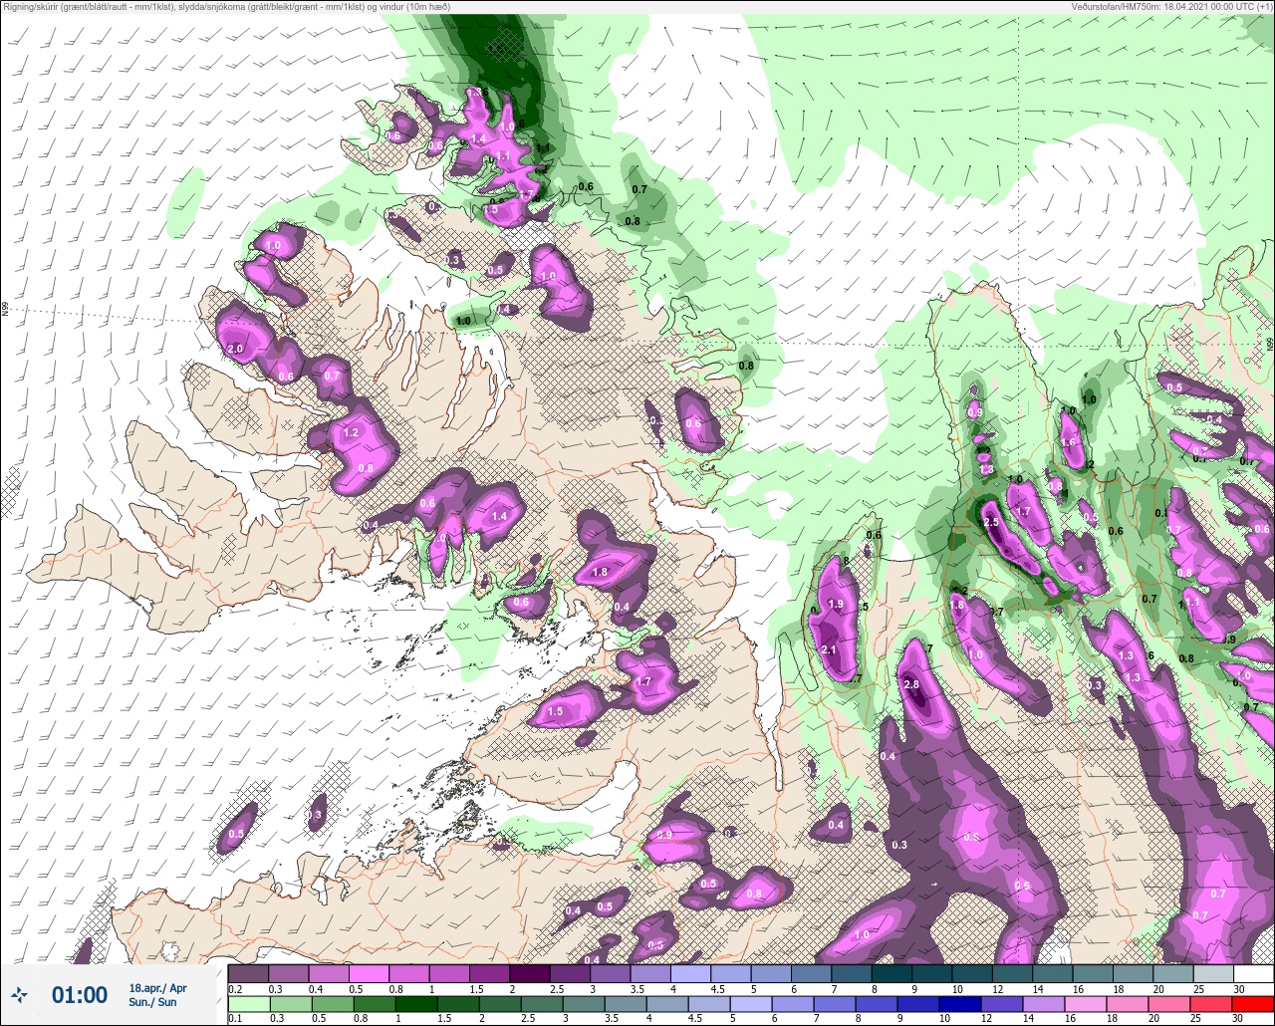Click the 2.0 precipitation value in the Westfjords
This screenshot has height=1026, width=1275.
(x=236, y=350)
